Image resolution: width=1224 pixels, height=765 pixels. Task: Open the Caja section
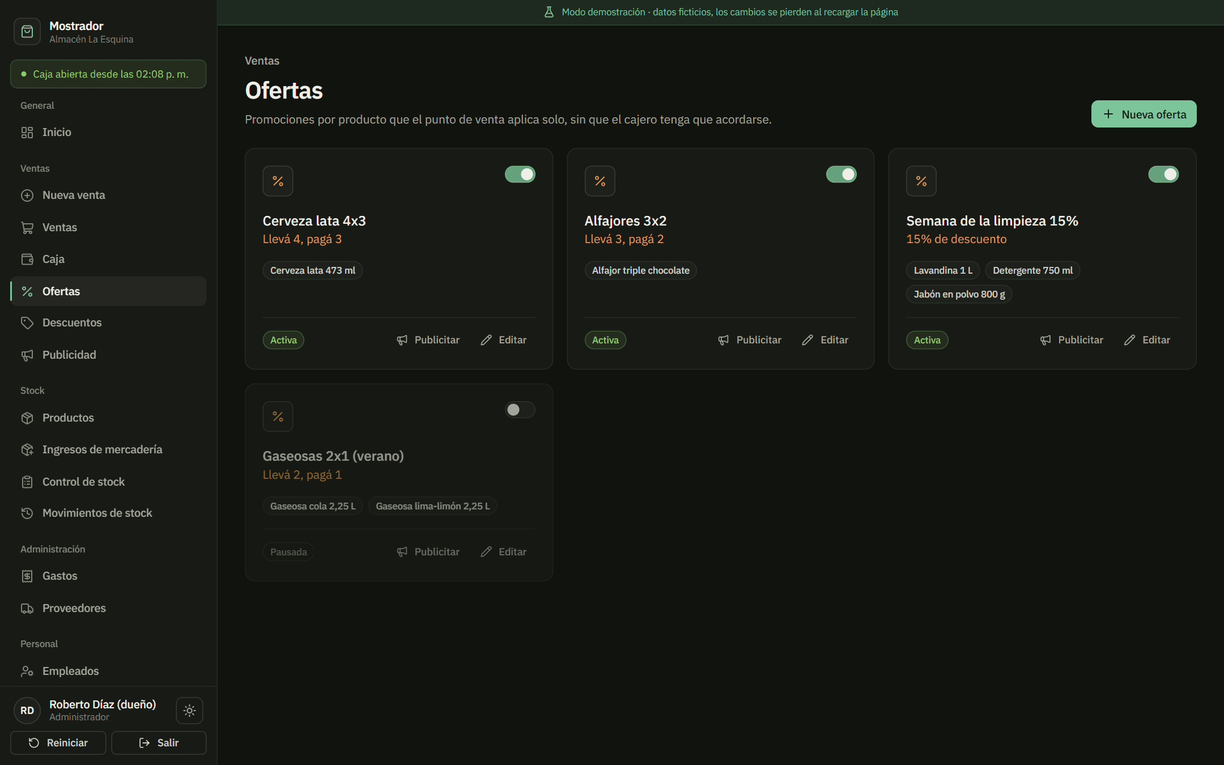(108, 259)
